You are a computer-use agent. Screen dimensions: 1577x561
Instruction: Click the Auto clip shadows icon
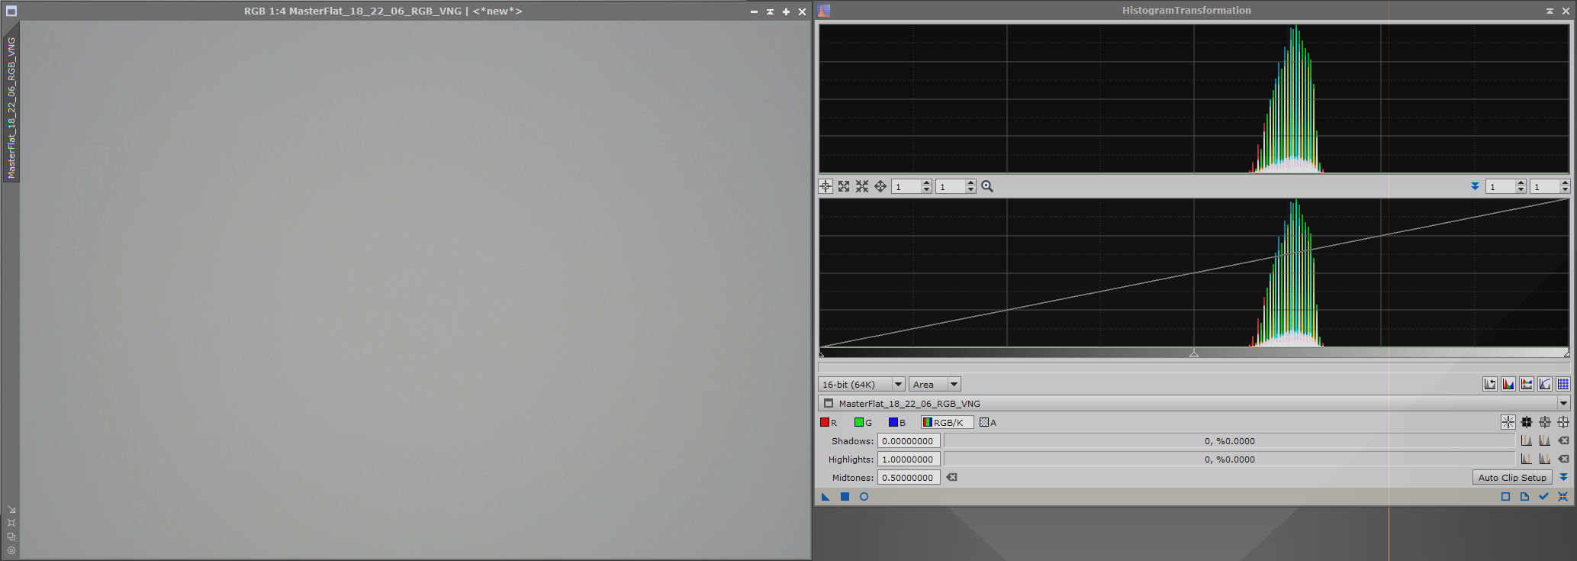1545,440
